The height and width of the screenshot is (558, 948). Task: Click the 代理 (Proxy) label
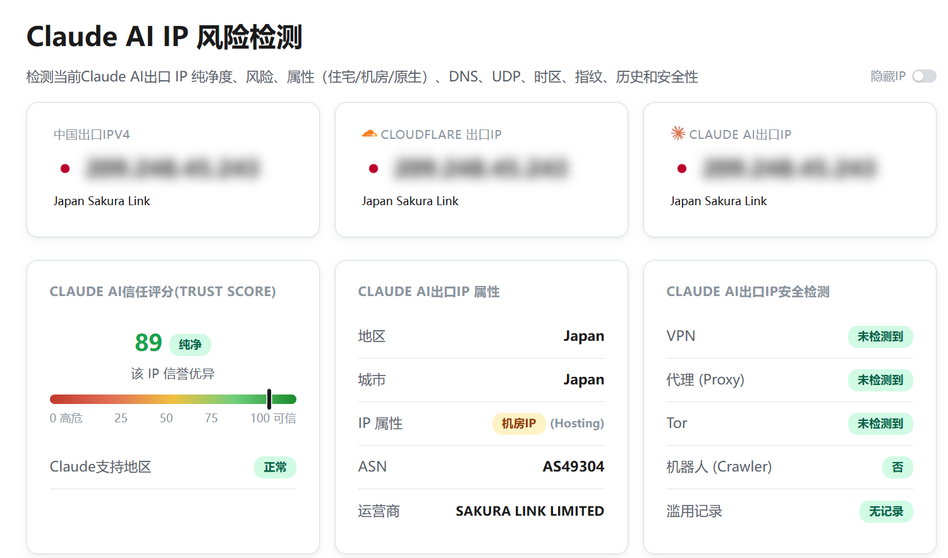coord(705,380)
